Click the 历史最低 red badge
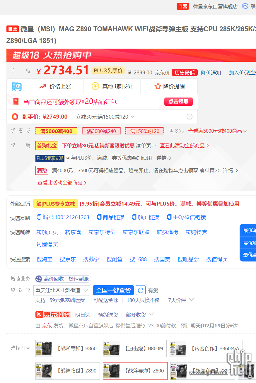This screenshot has width=256, height=383. [x=185, y=73]
